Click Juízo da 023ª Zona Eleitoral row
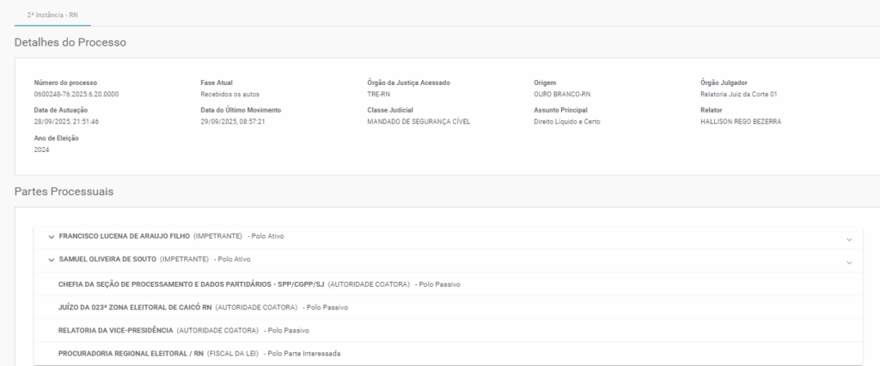The height and width of the screenshot is (366, 880). pyautogui.click(x=135, y=307)
